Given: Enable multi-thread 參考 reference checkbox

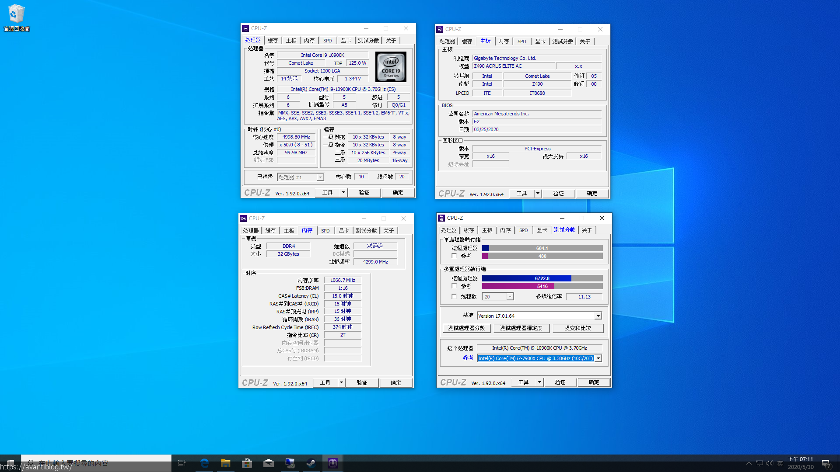Looking at the screenshot, I should click(454, 286).
